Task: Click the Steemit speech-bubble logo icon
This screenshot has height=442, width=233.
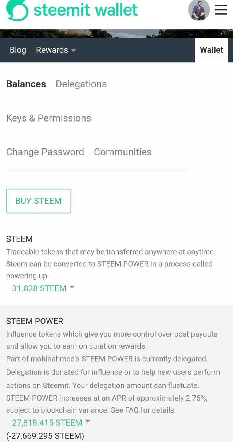Action: [17, 10]
